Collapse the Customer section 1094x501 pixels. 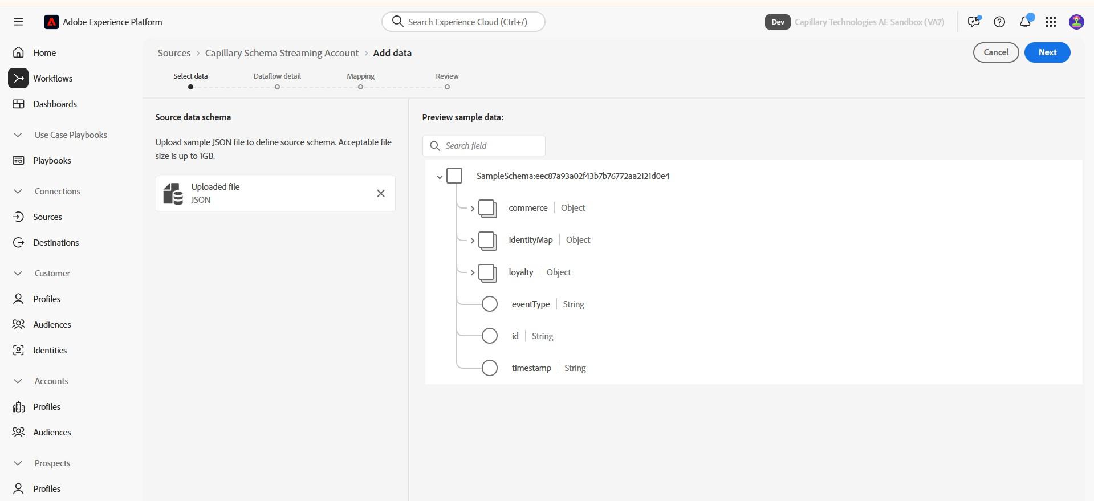pos(18,274)
